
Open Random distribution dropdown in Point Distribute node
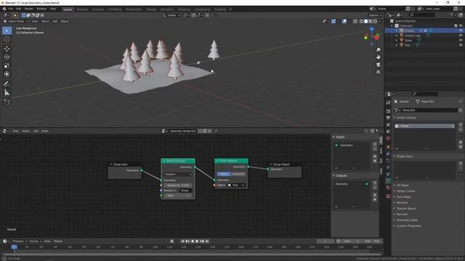[x=178, y=174]
